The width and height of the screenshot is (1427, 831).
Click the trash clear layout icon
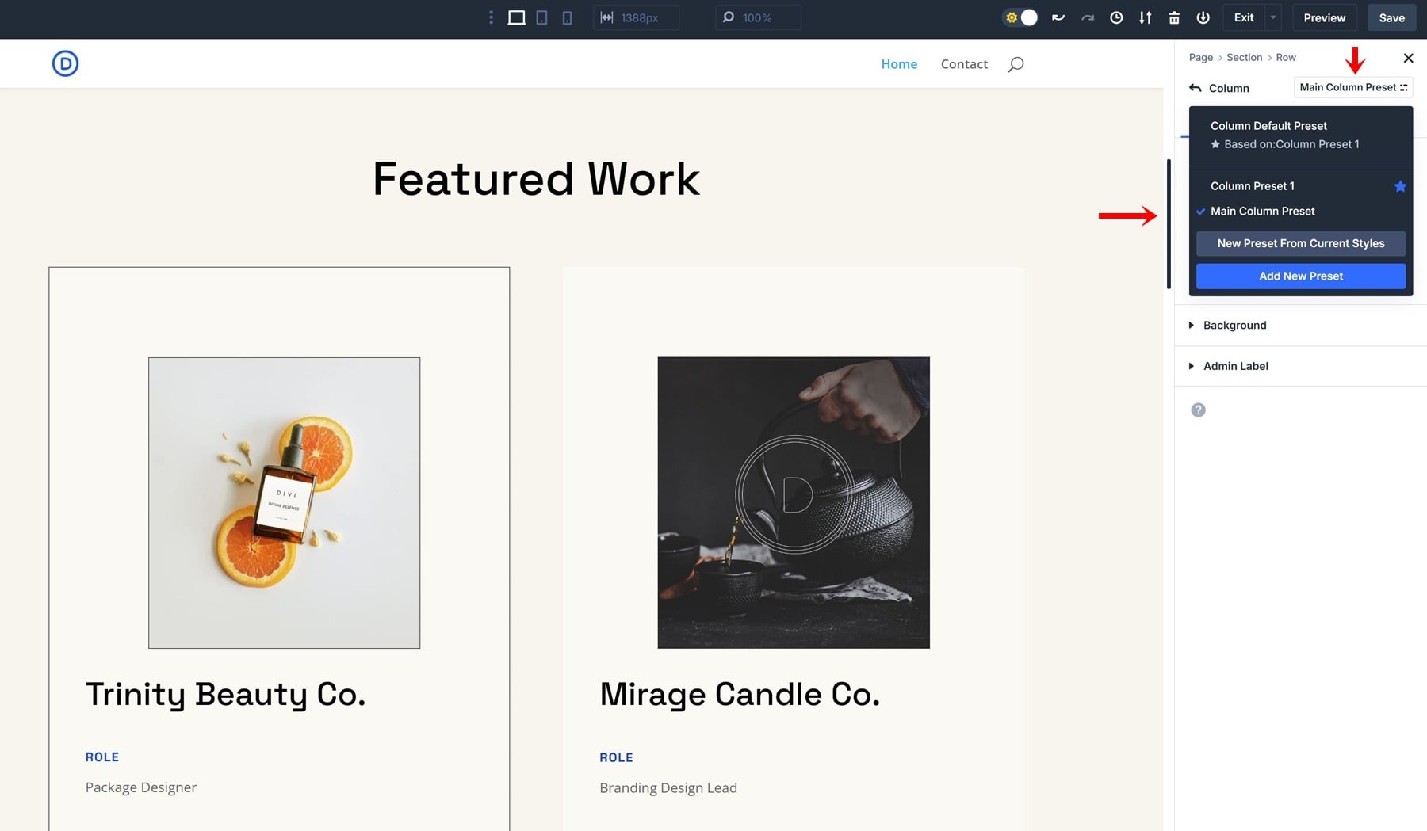pyautogui.click(x=1174, y=17)
